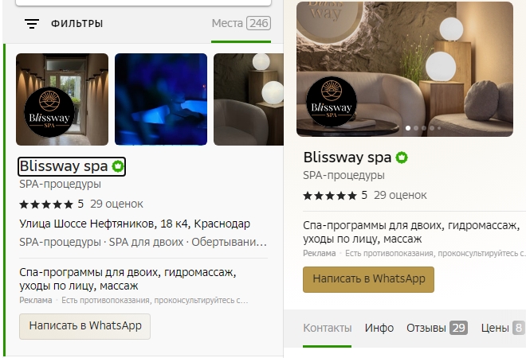526x358 pixels.
Task: Click 29 оценок in the detail panel
Action: point(400,195)
